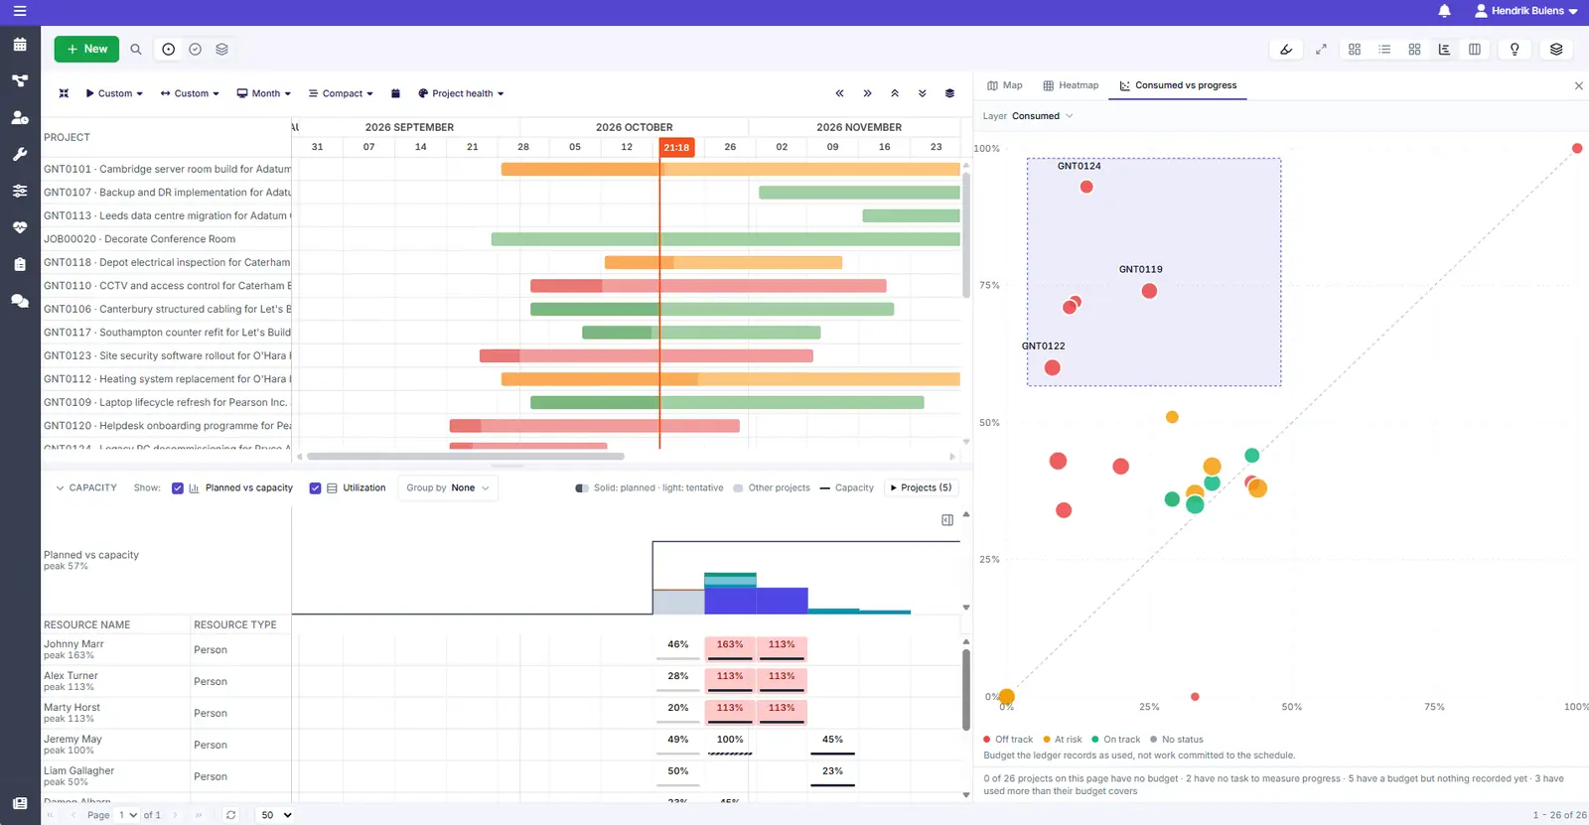Switch to the Map tab
Image resolution: width=1589 pixels, height=825 pixels.
click(x=1005, y=85)
